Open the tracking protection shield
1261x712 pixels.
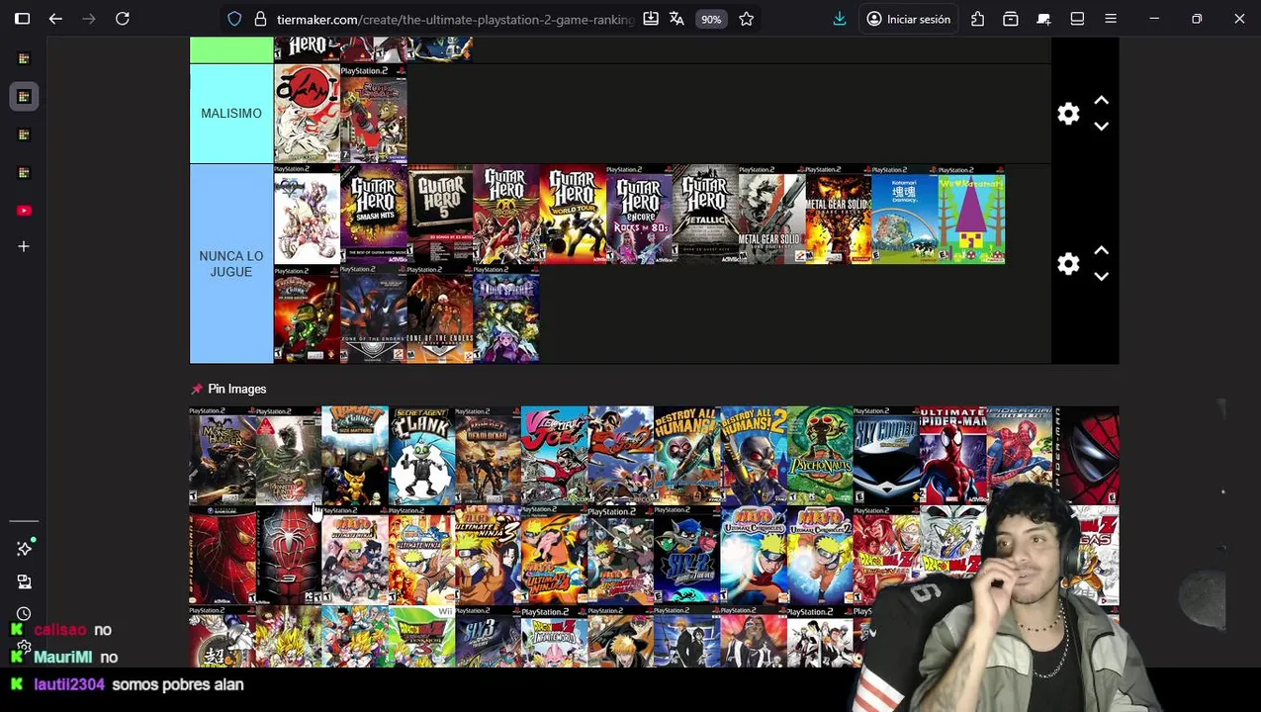234,19
